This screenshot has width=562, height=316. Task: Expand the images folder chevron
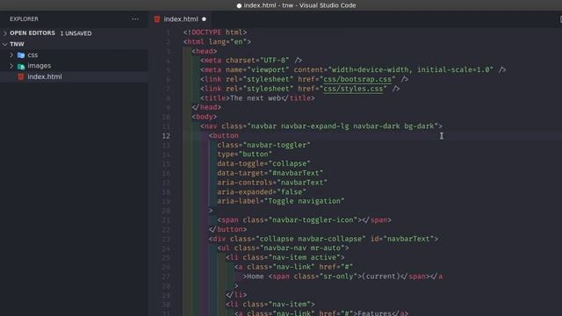(11, 66)
